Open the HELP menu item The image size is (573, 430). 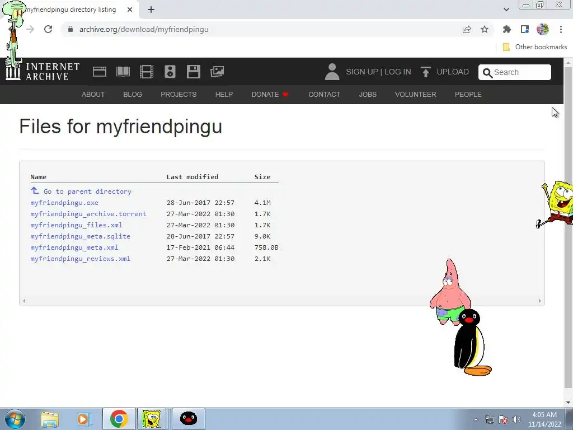tap(224, 94)
